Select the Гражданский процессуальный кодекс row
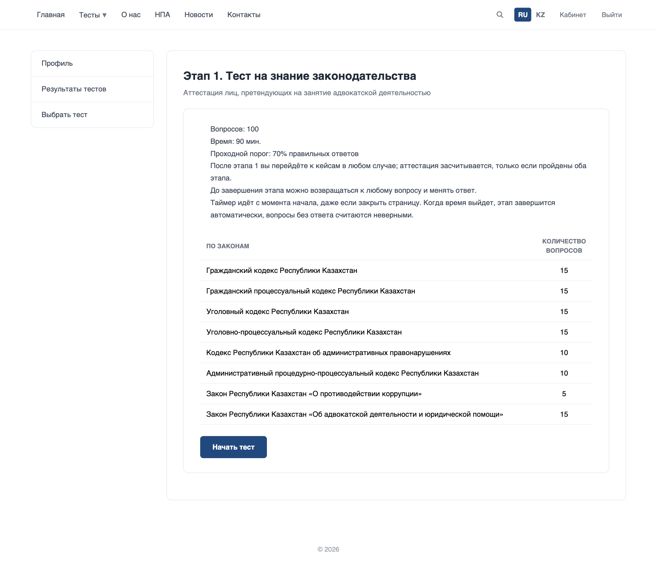This screenshot has width=657, height=566. pos(396,291)
